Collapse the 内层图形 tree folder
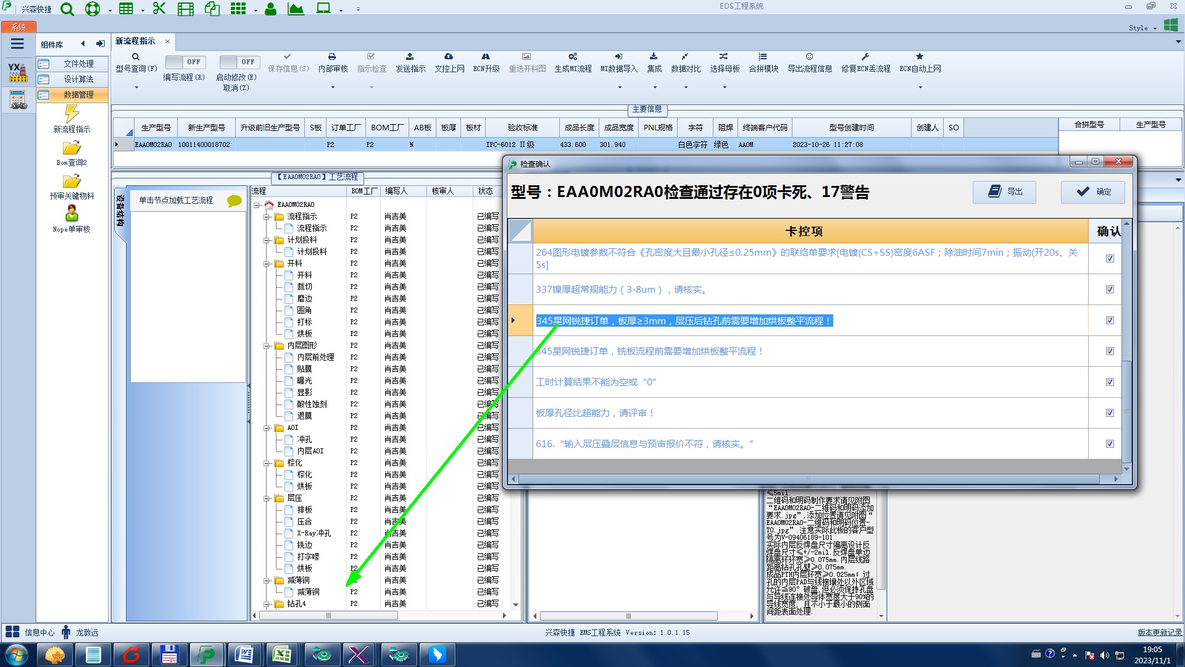Viewport: 1185px width, 667px height. click(267, 346)
